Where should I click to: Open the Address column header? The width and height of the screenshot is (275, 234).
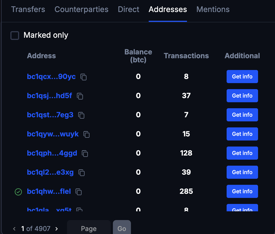(41, 56)
